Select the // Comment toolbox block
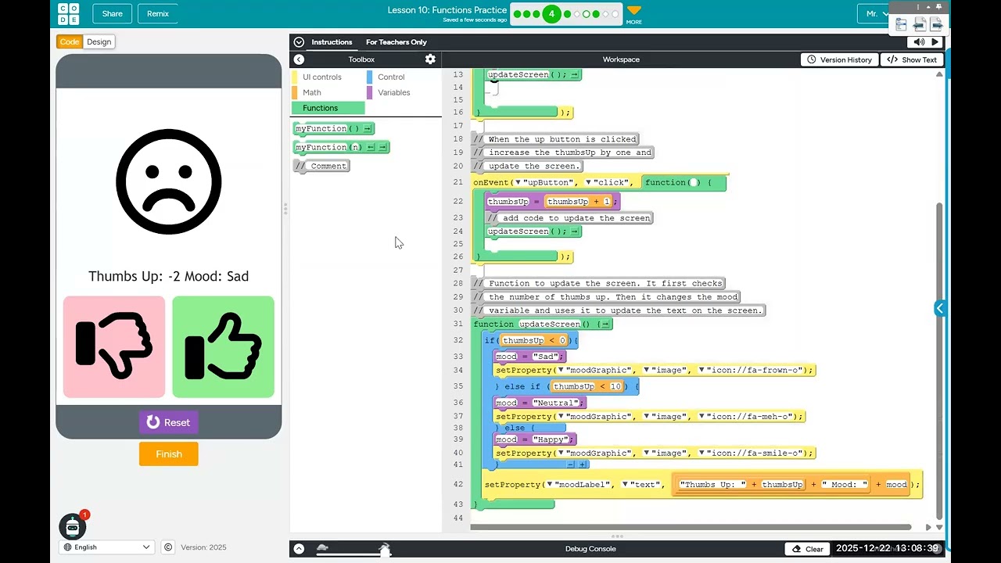Screen dimensions: 1001x563 click(x=321, y=166)
